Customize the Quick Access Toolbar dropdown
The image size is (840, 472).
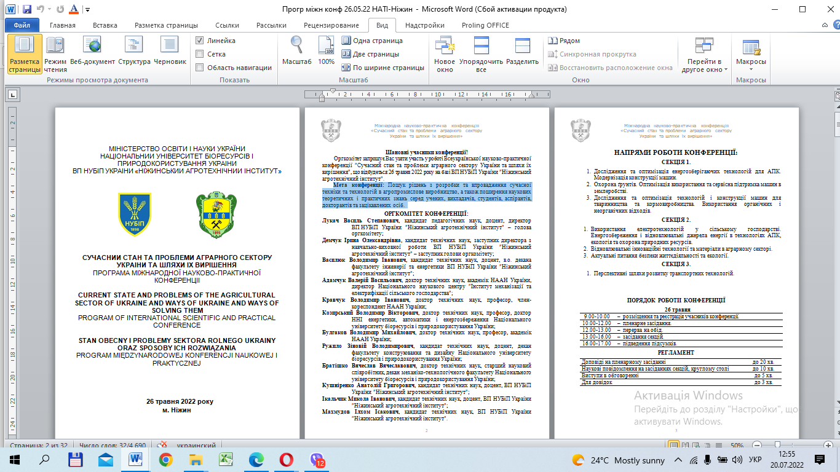coord(87,10)
